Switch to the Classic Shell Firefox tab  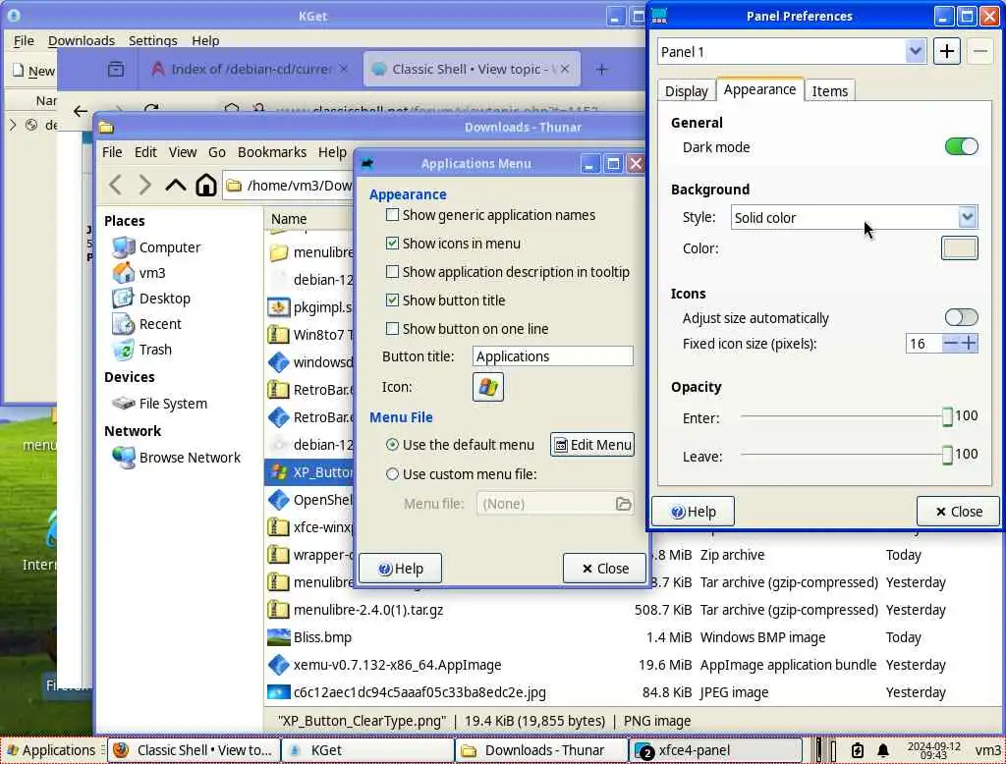[x=472, y=70]
